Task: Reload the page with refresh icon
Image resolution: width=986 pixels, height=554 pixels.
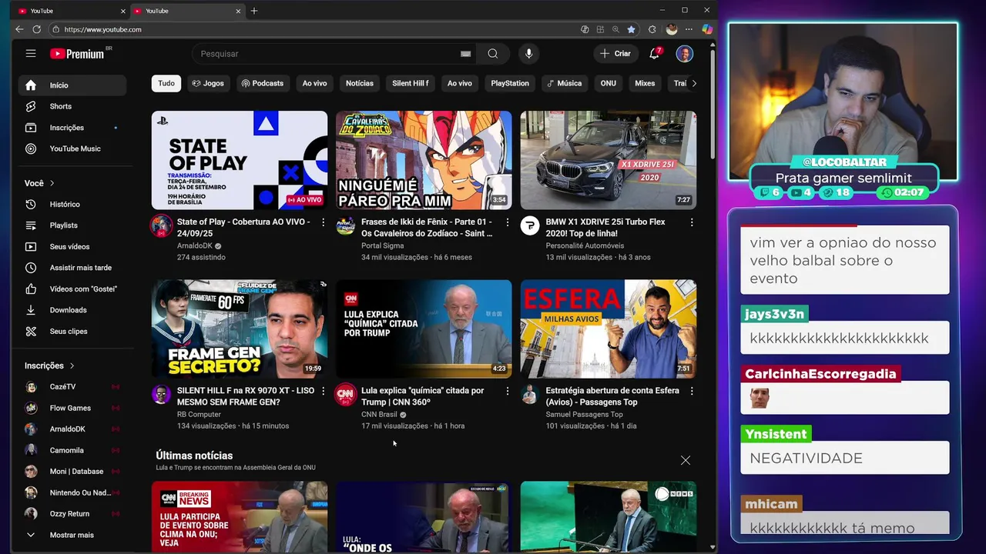Action: (x=36, y=29)
